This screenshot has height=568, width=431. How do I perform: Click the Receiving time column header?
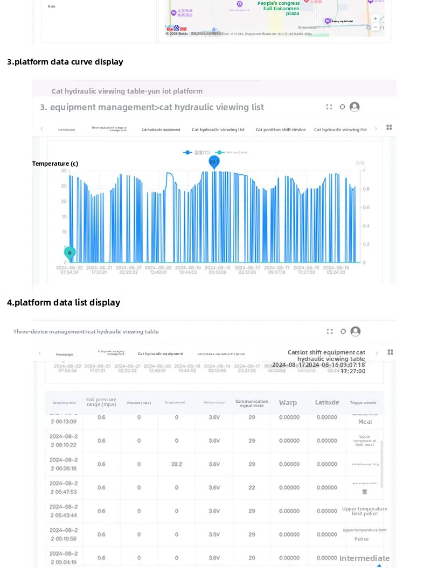click(x=64, y=403)
